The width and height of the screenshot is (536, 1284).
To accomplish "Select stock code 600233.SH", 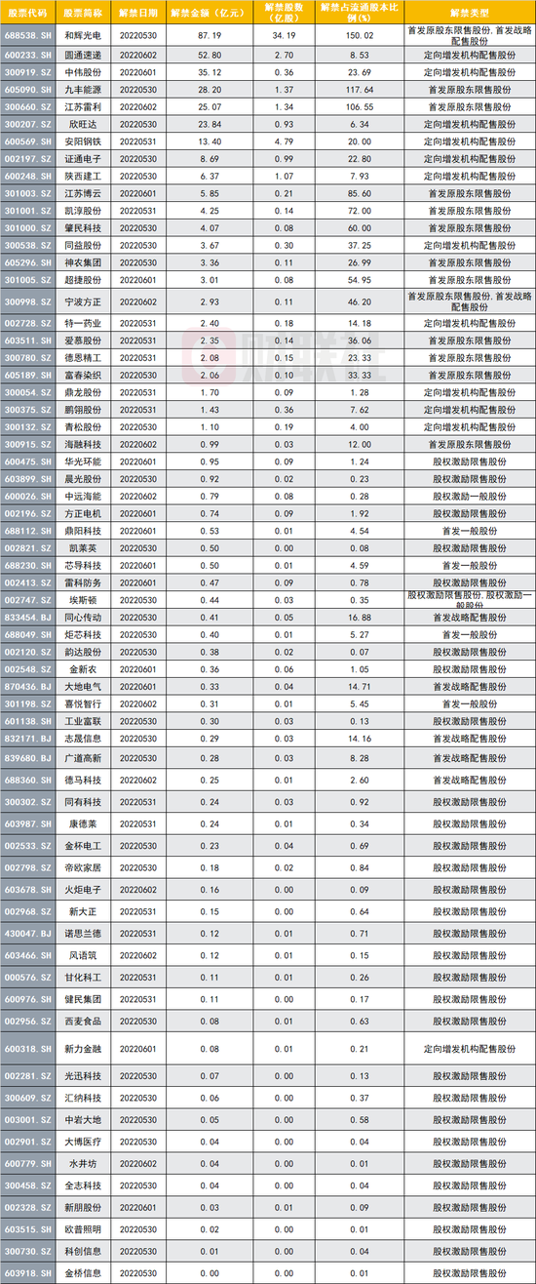I will 28,57.
